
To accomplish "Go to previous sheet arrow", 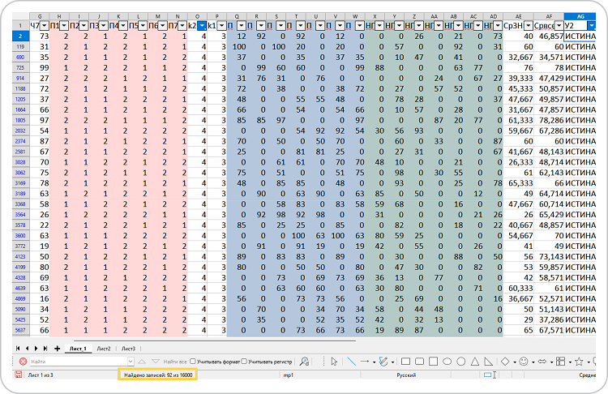I will [x=27, y=349].
